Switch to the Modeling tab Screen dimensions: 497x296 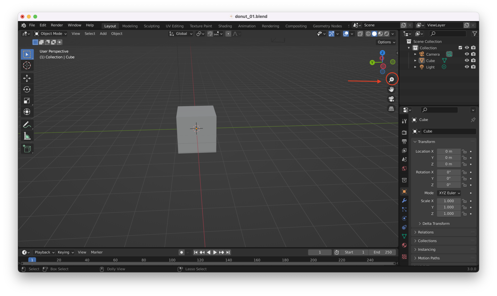tap(130, 26)
